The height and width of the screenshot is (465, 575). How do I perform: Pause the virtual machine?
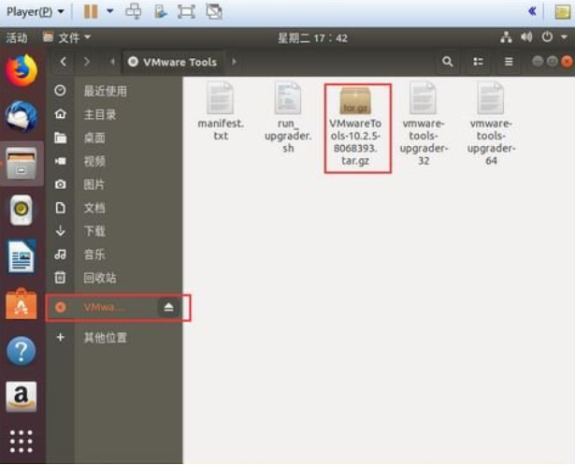coord(91,12)
